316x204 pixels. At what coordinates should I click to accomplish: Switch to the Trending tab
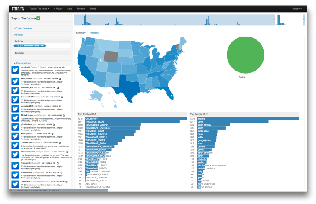point(94,33)
